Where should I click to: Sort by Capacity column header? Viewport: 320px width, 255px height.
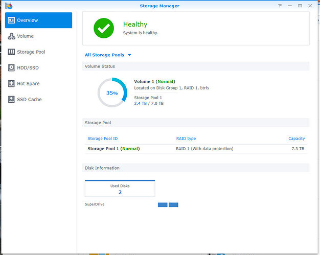[296, 138]
